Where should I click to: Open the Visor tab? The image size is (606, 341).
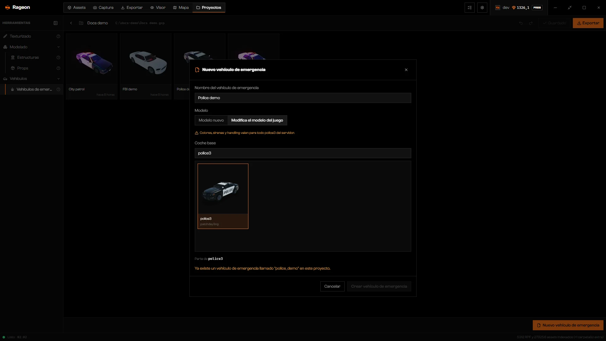[158, 8]
